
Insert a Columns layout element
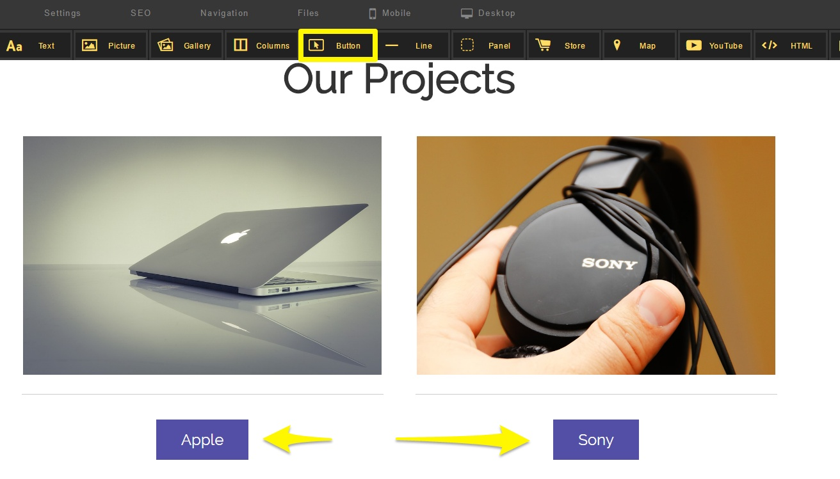tap(262, 45)
